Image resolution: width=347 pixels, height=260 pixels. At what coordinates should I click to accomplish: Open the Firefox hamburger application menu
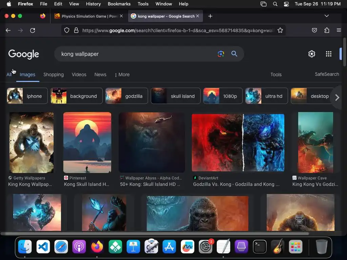[339, 30]
